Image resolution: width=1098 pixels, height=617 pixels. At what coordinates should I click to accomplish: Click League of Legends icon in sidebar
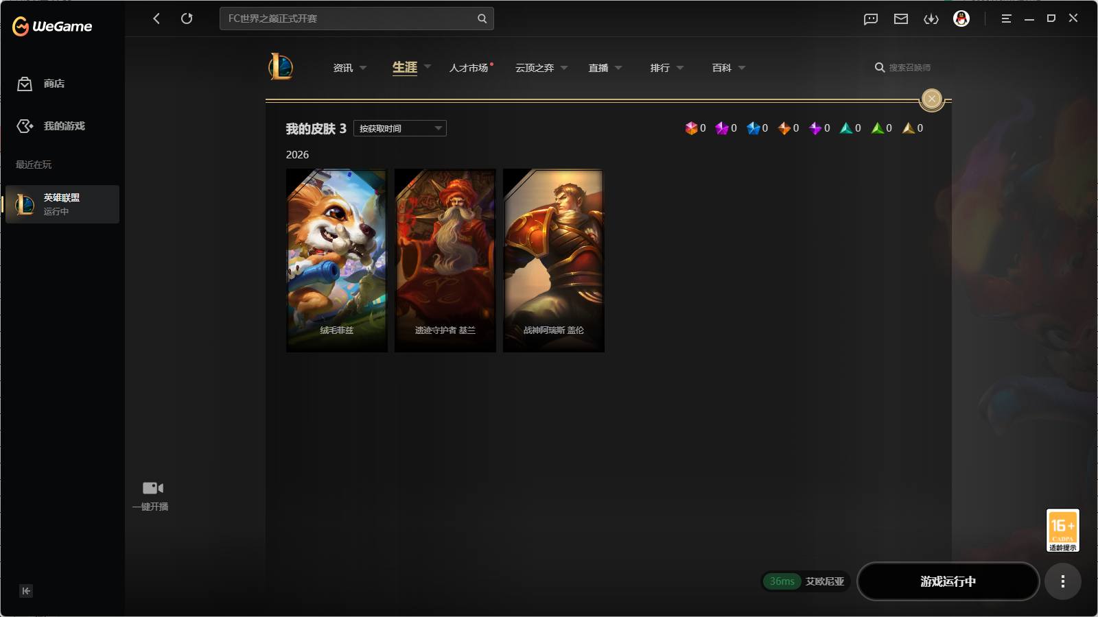click(x=25, y=204)
